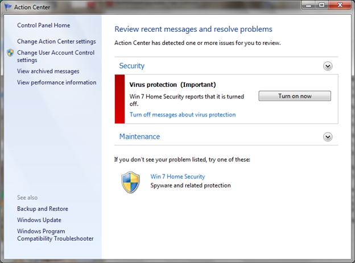Open Change Action Center settings
This screenshot has height=263, width=355.
coord(56,41)
